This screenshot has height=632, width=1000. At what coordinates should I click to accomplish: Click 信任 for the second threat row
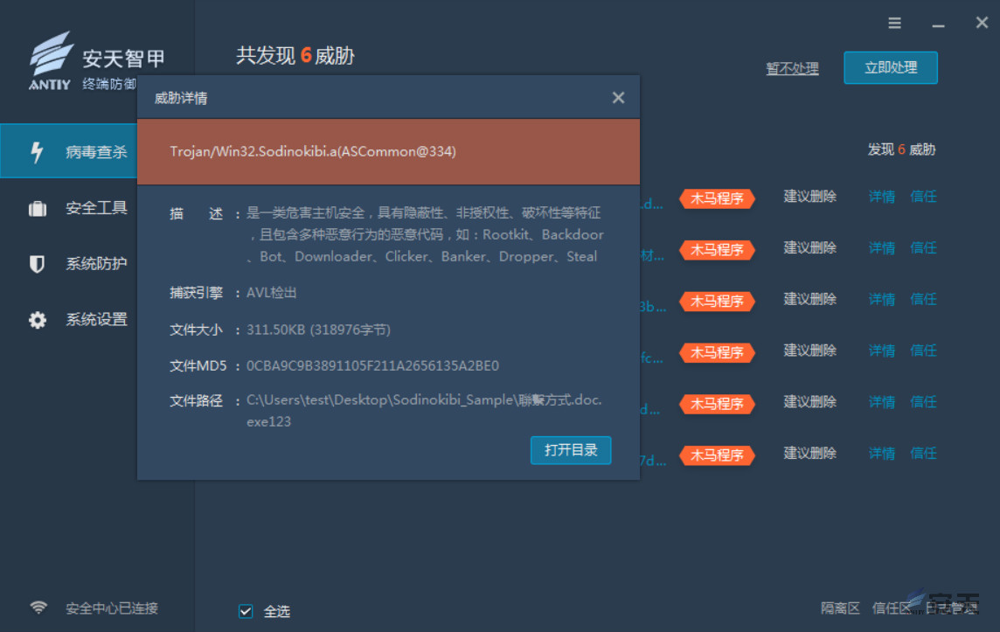point(923,247)
